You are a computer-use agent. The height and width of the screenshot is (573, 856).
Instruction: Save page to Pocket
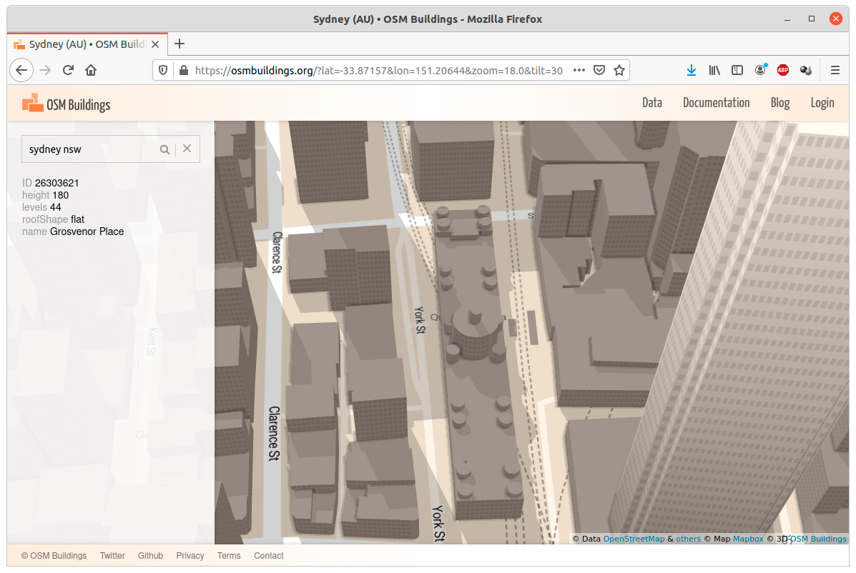(x=599, y=70)
